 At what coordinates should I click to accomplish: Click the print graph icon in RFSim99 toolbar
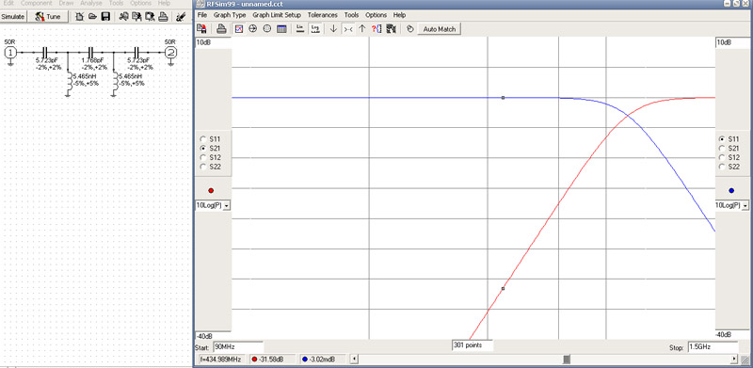click(221, 29)
